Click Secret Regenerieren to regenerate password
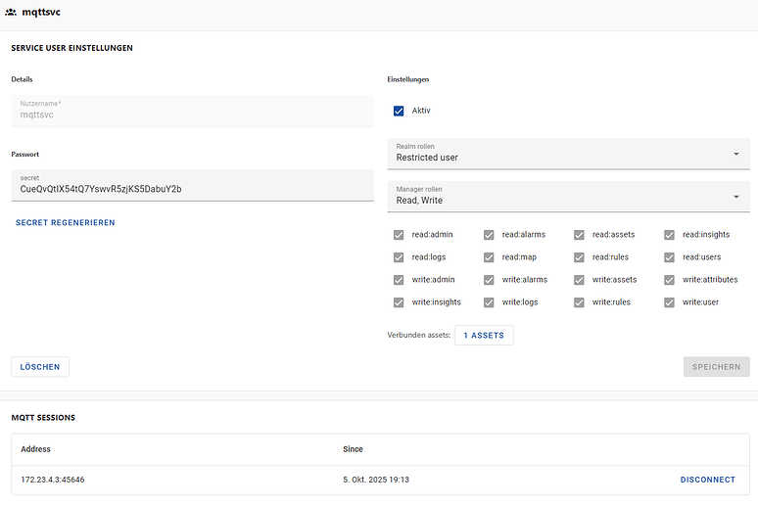Screen dimensions: 758x506 click(x=66, y=223)
